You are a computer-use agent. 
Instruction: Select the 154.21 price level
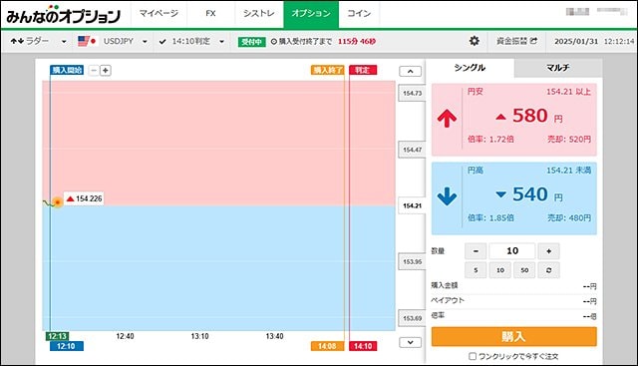[412, 206]
